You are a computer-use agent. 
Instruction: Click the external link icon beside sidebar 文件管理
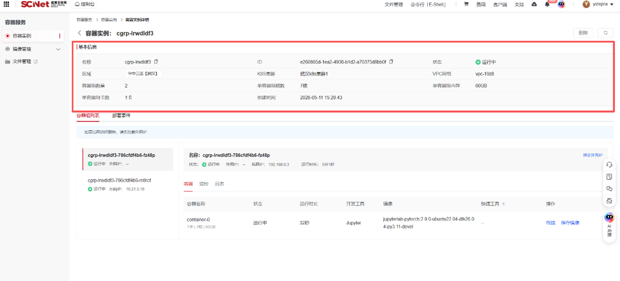point(36,61)
